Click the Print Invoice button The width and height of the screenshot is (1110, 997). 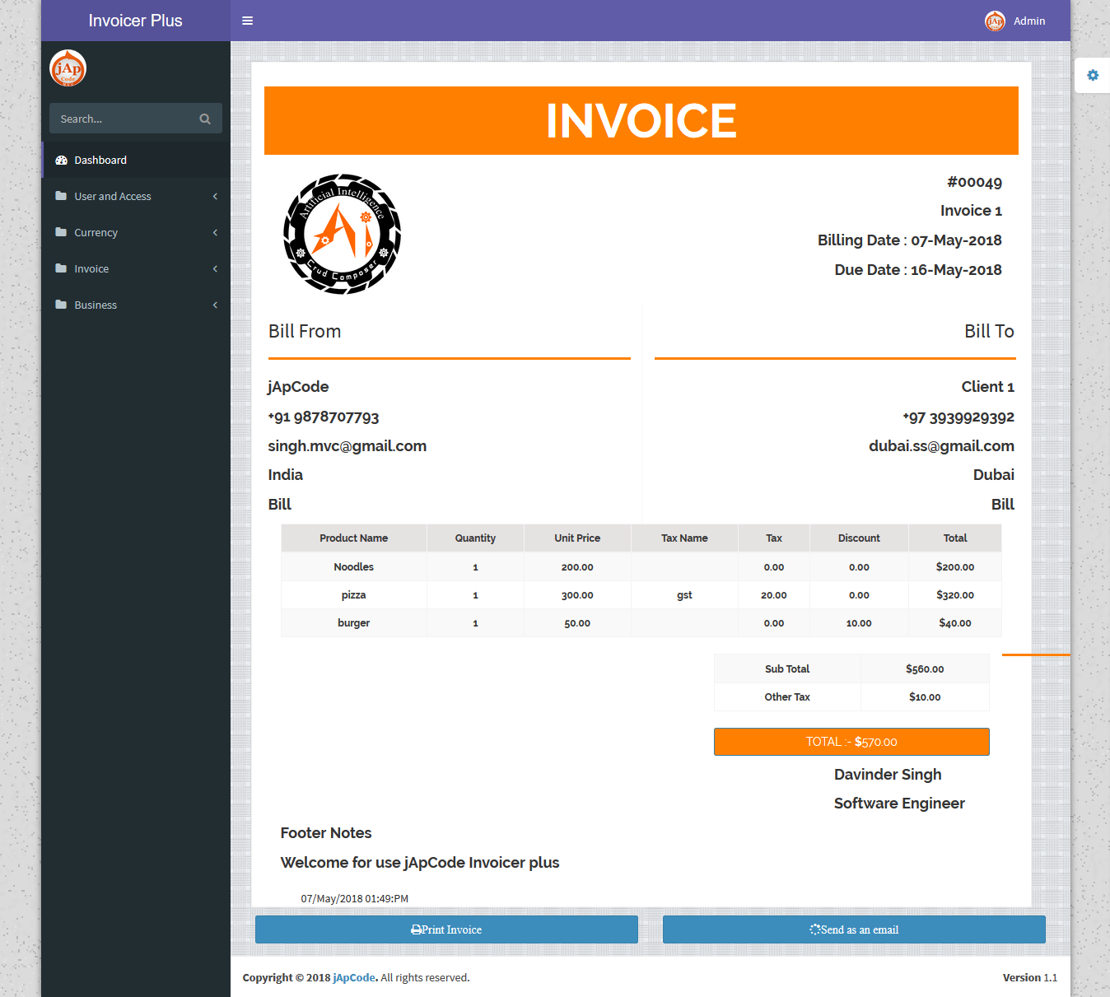tap(446, 929)
